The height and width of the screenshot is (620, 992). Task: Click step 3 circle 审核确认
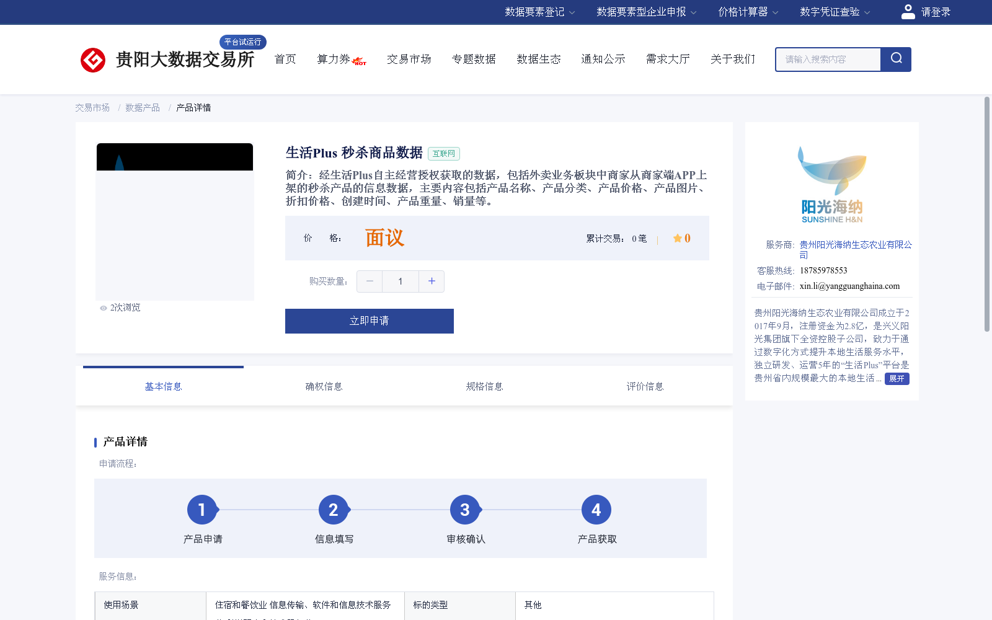click(465, 510)
